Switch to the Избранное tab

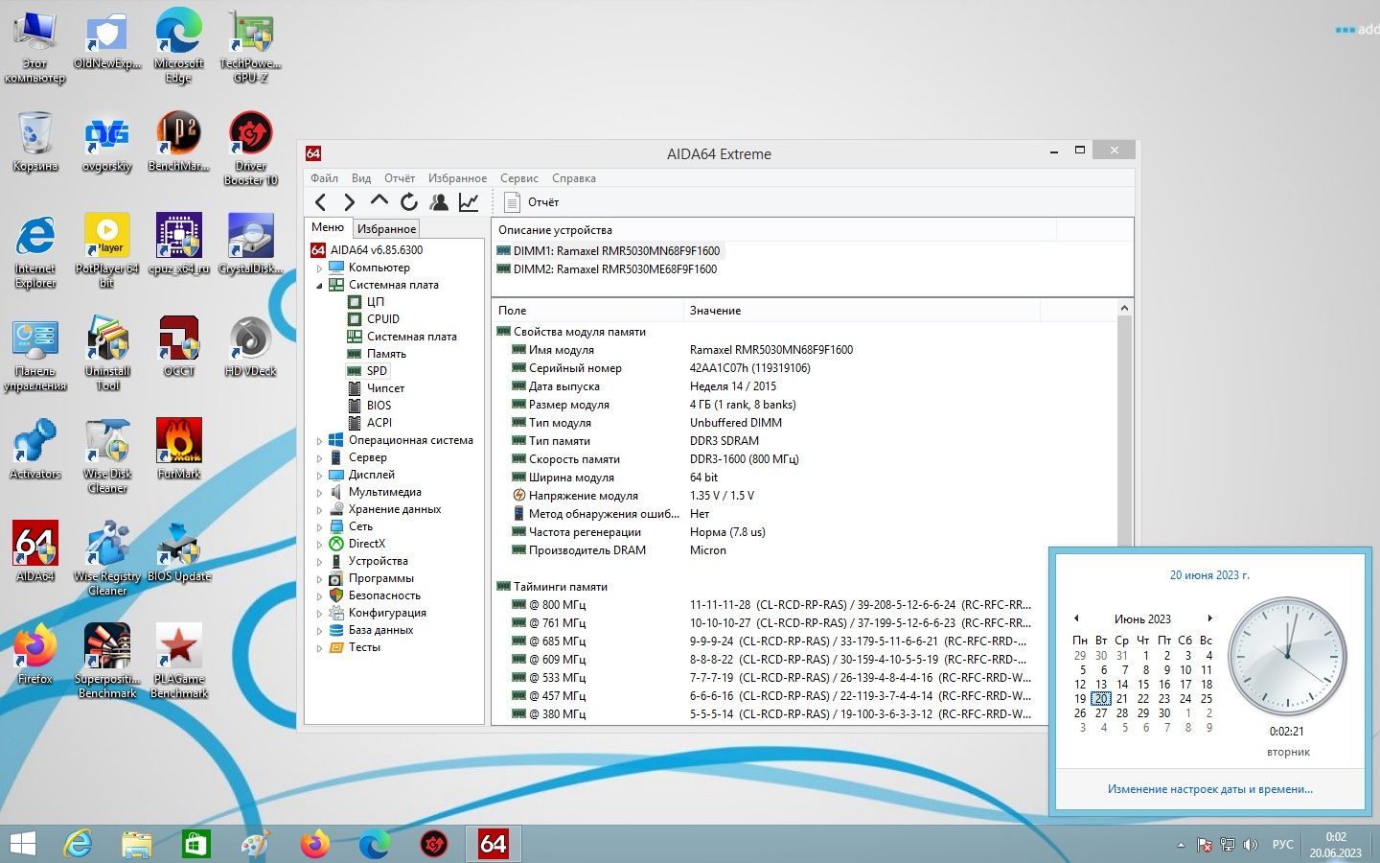[x=386, y=229]
